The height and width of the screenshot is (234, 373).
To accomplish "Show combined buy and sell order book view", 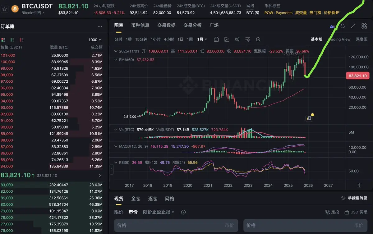I will click(x=3, y=40).
